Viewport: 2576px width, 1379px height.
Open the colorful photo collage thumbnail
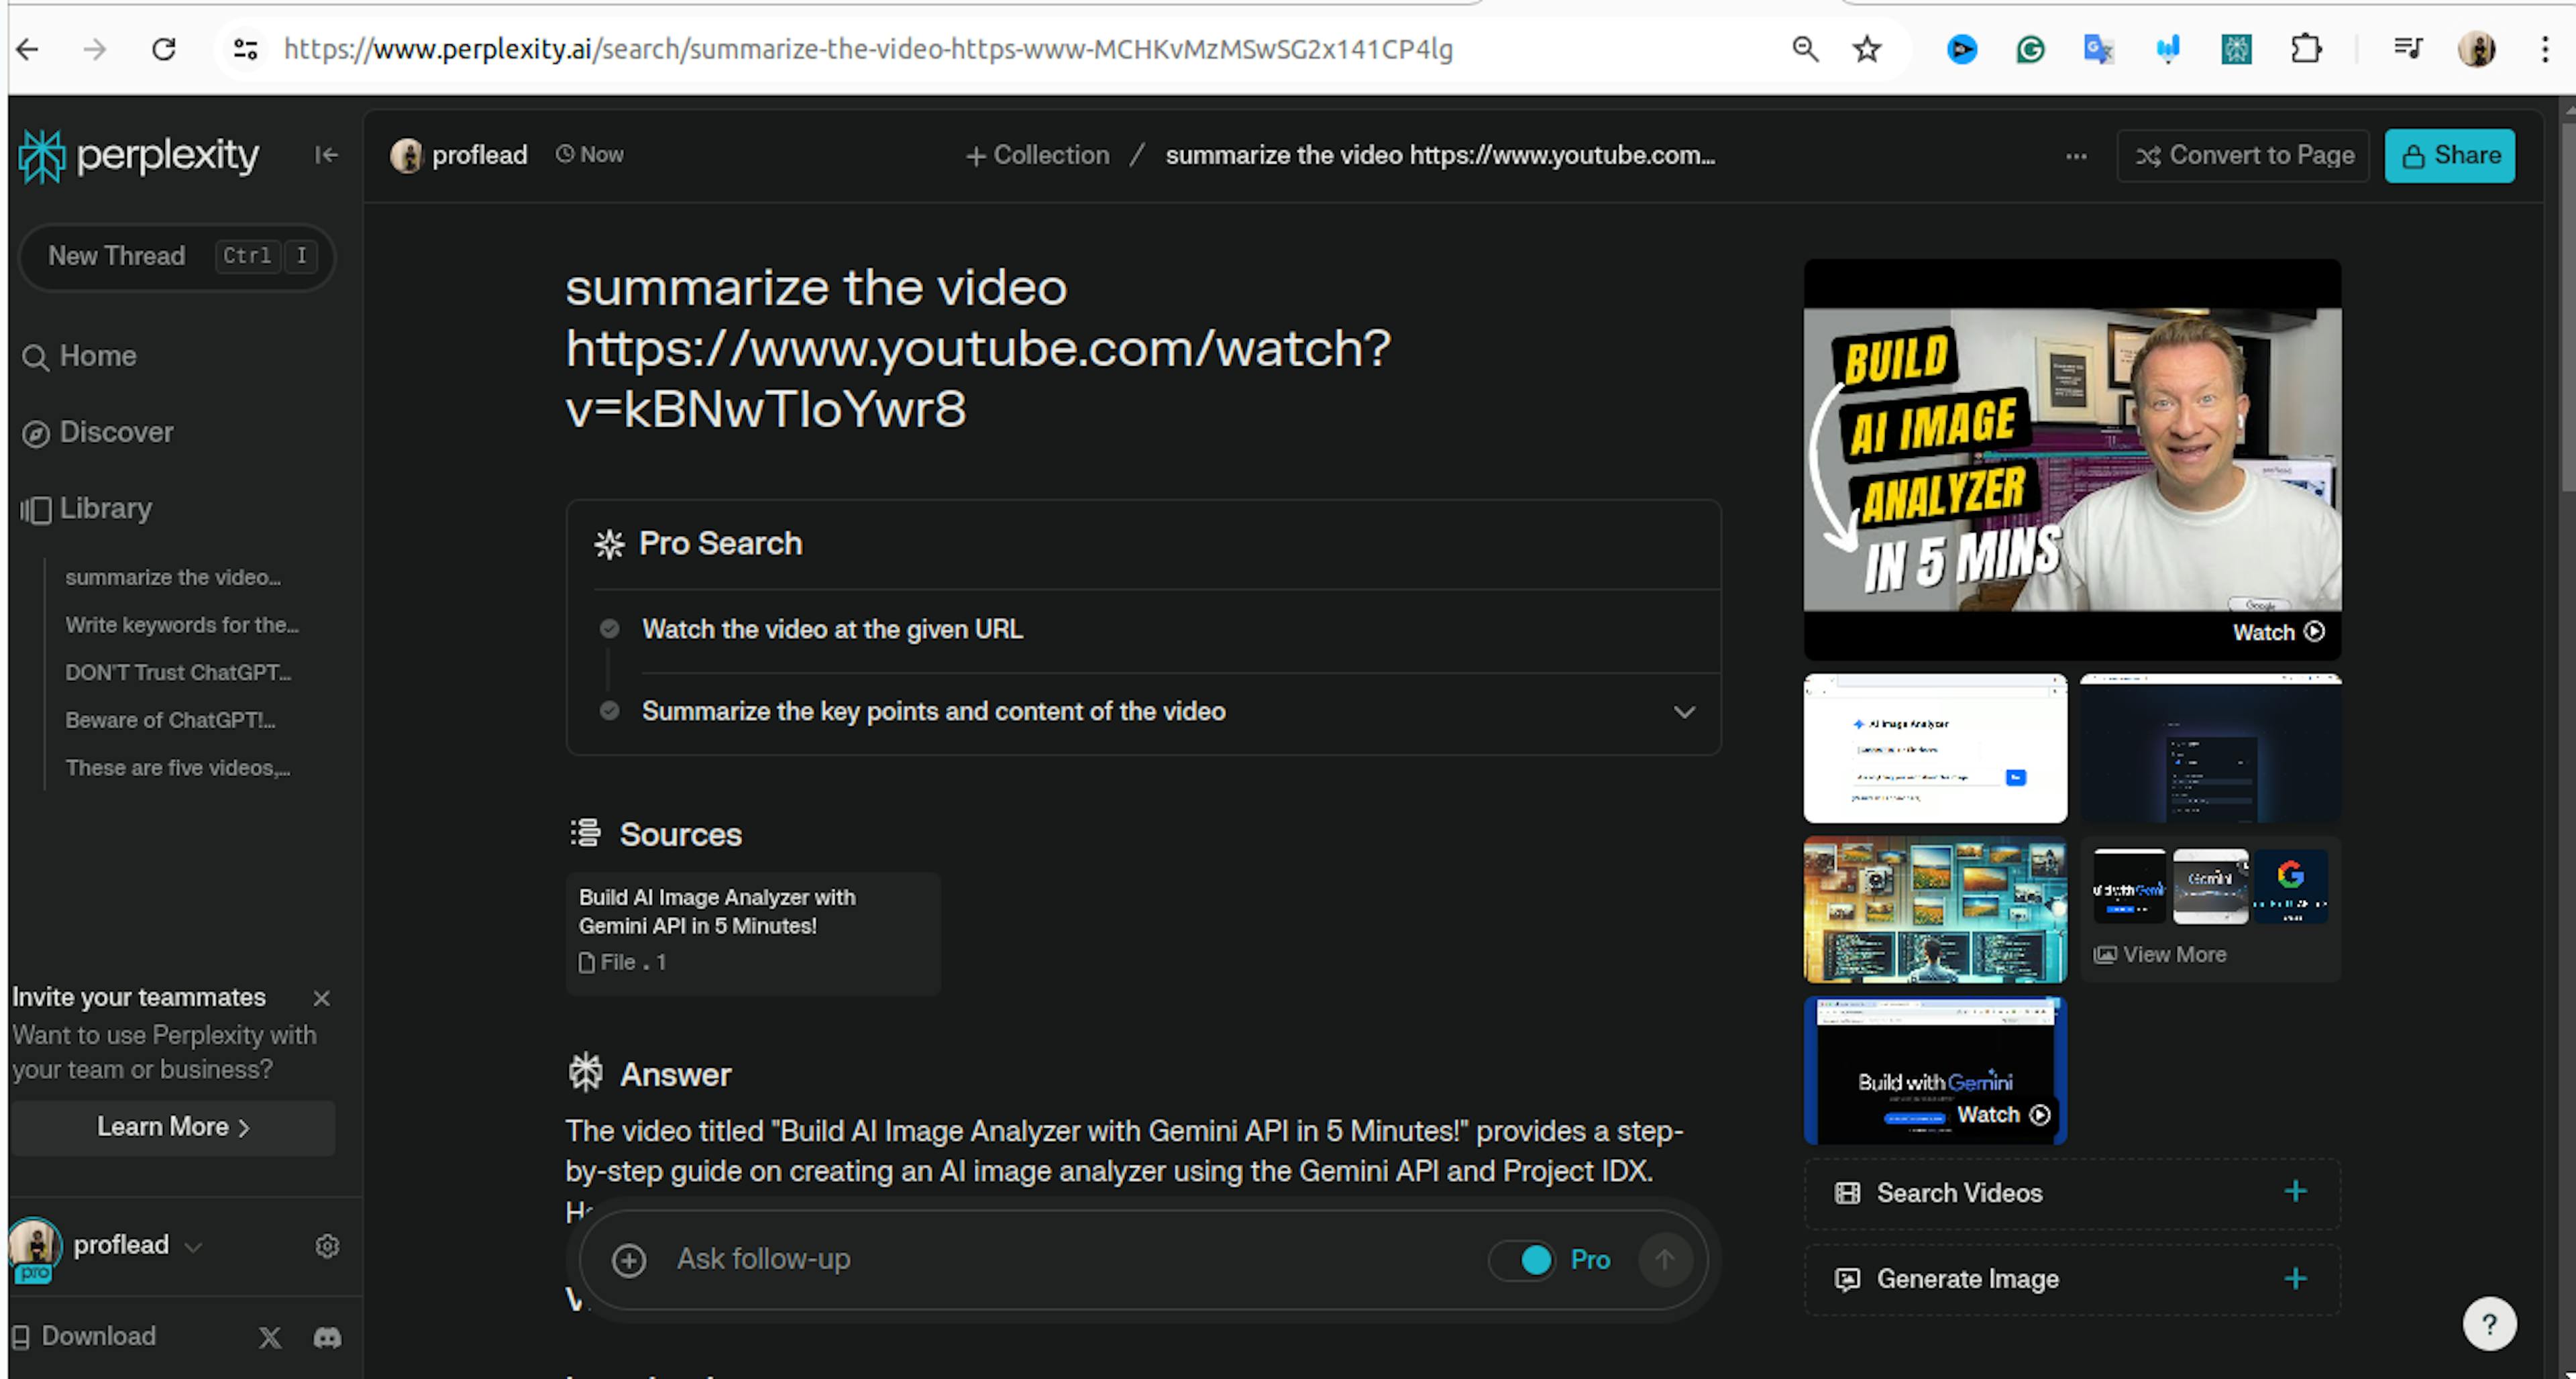(x=1935, y=909)
